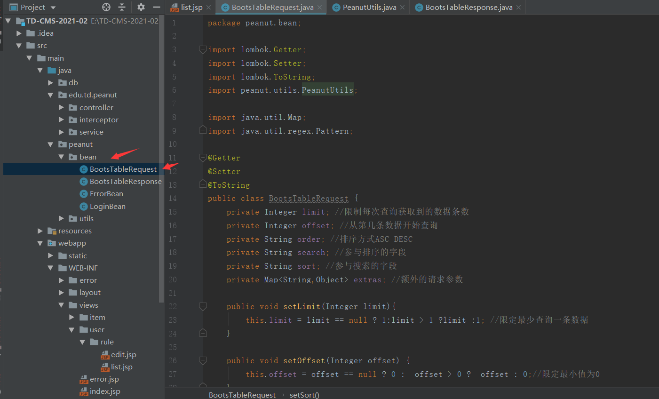Fold the imports block at line 3
Viewport: 659px width, 399px height.
203,49
